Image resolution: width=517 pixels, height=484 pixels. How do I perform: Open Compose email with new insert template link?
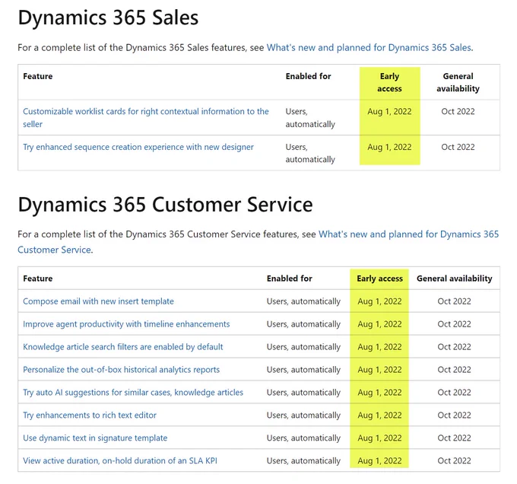98,301
